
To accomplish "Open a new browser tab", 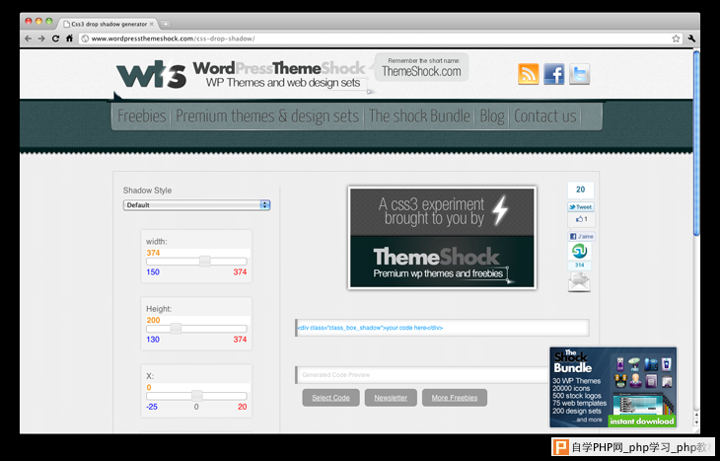I will (x=166, y=24).
